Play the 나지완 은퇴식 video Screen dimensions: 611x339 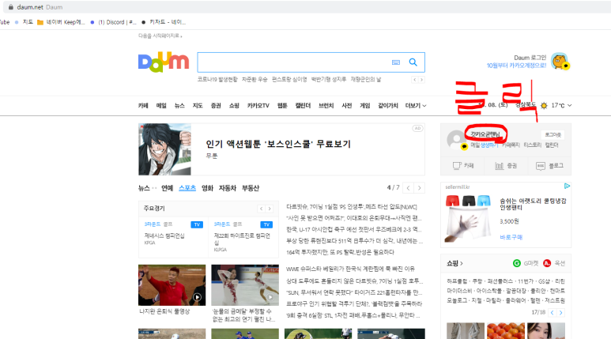(197, 297)
